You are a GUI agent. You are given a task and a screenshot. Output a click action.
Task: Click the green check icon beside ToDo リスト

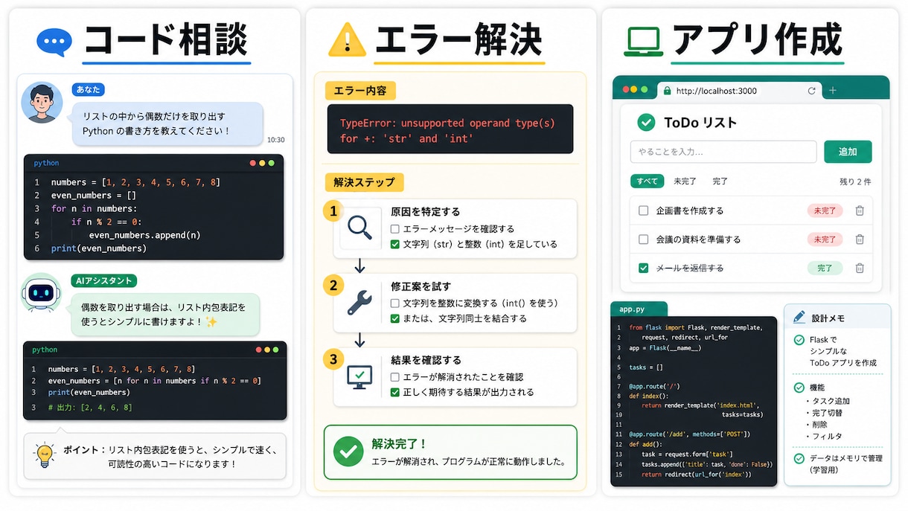point(646,122)
